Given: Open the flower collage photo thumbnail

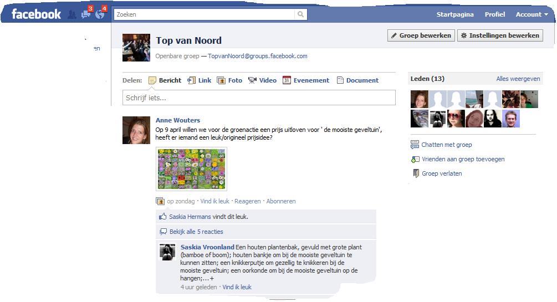Looking at the screenshot, I should [x=191, y=169].
